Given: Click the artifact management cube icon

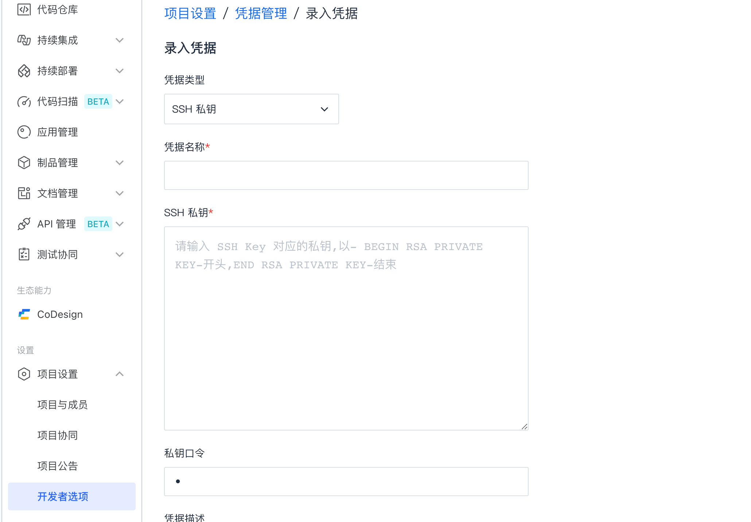Looking at the screenshot, I should coord(24,163).
